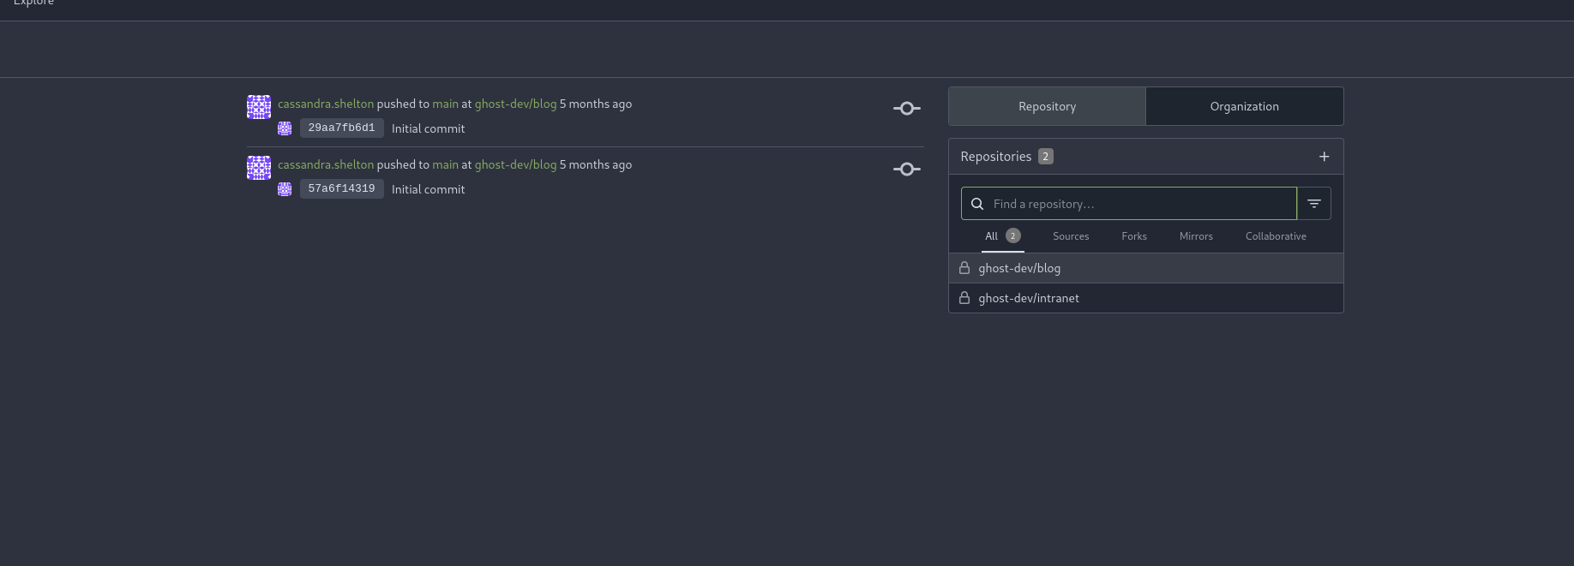Open the repository filter options icon
Viewport: 1574px width, 566px height.
[x=1313, y=204]
